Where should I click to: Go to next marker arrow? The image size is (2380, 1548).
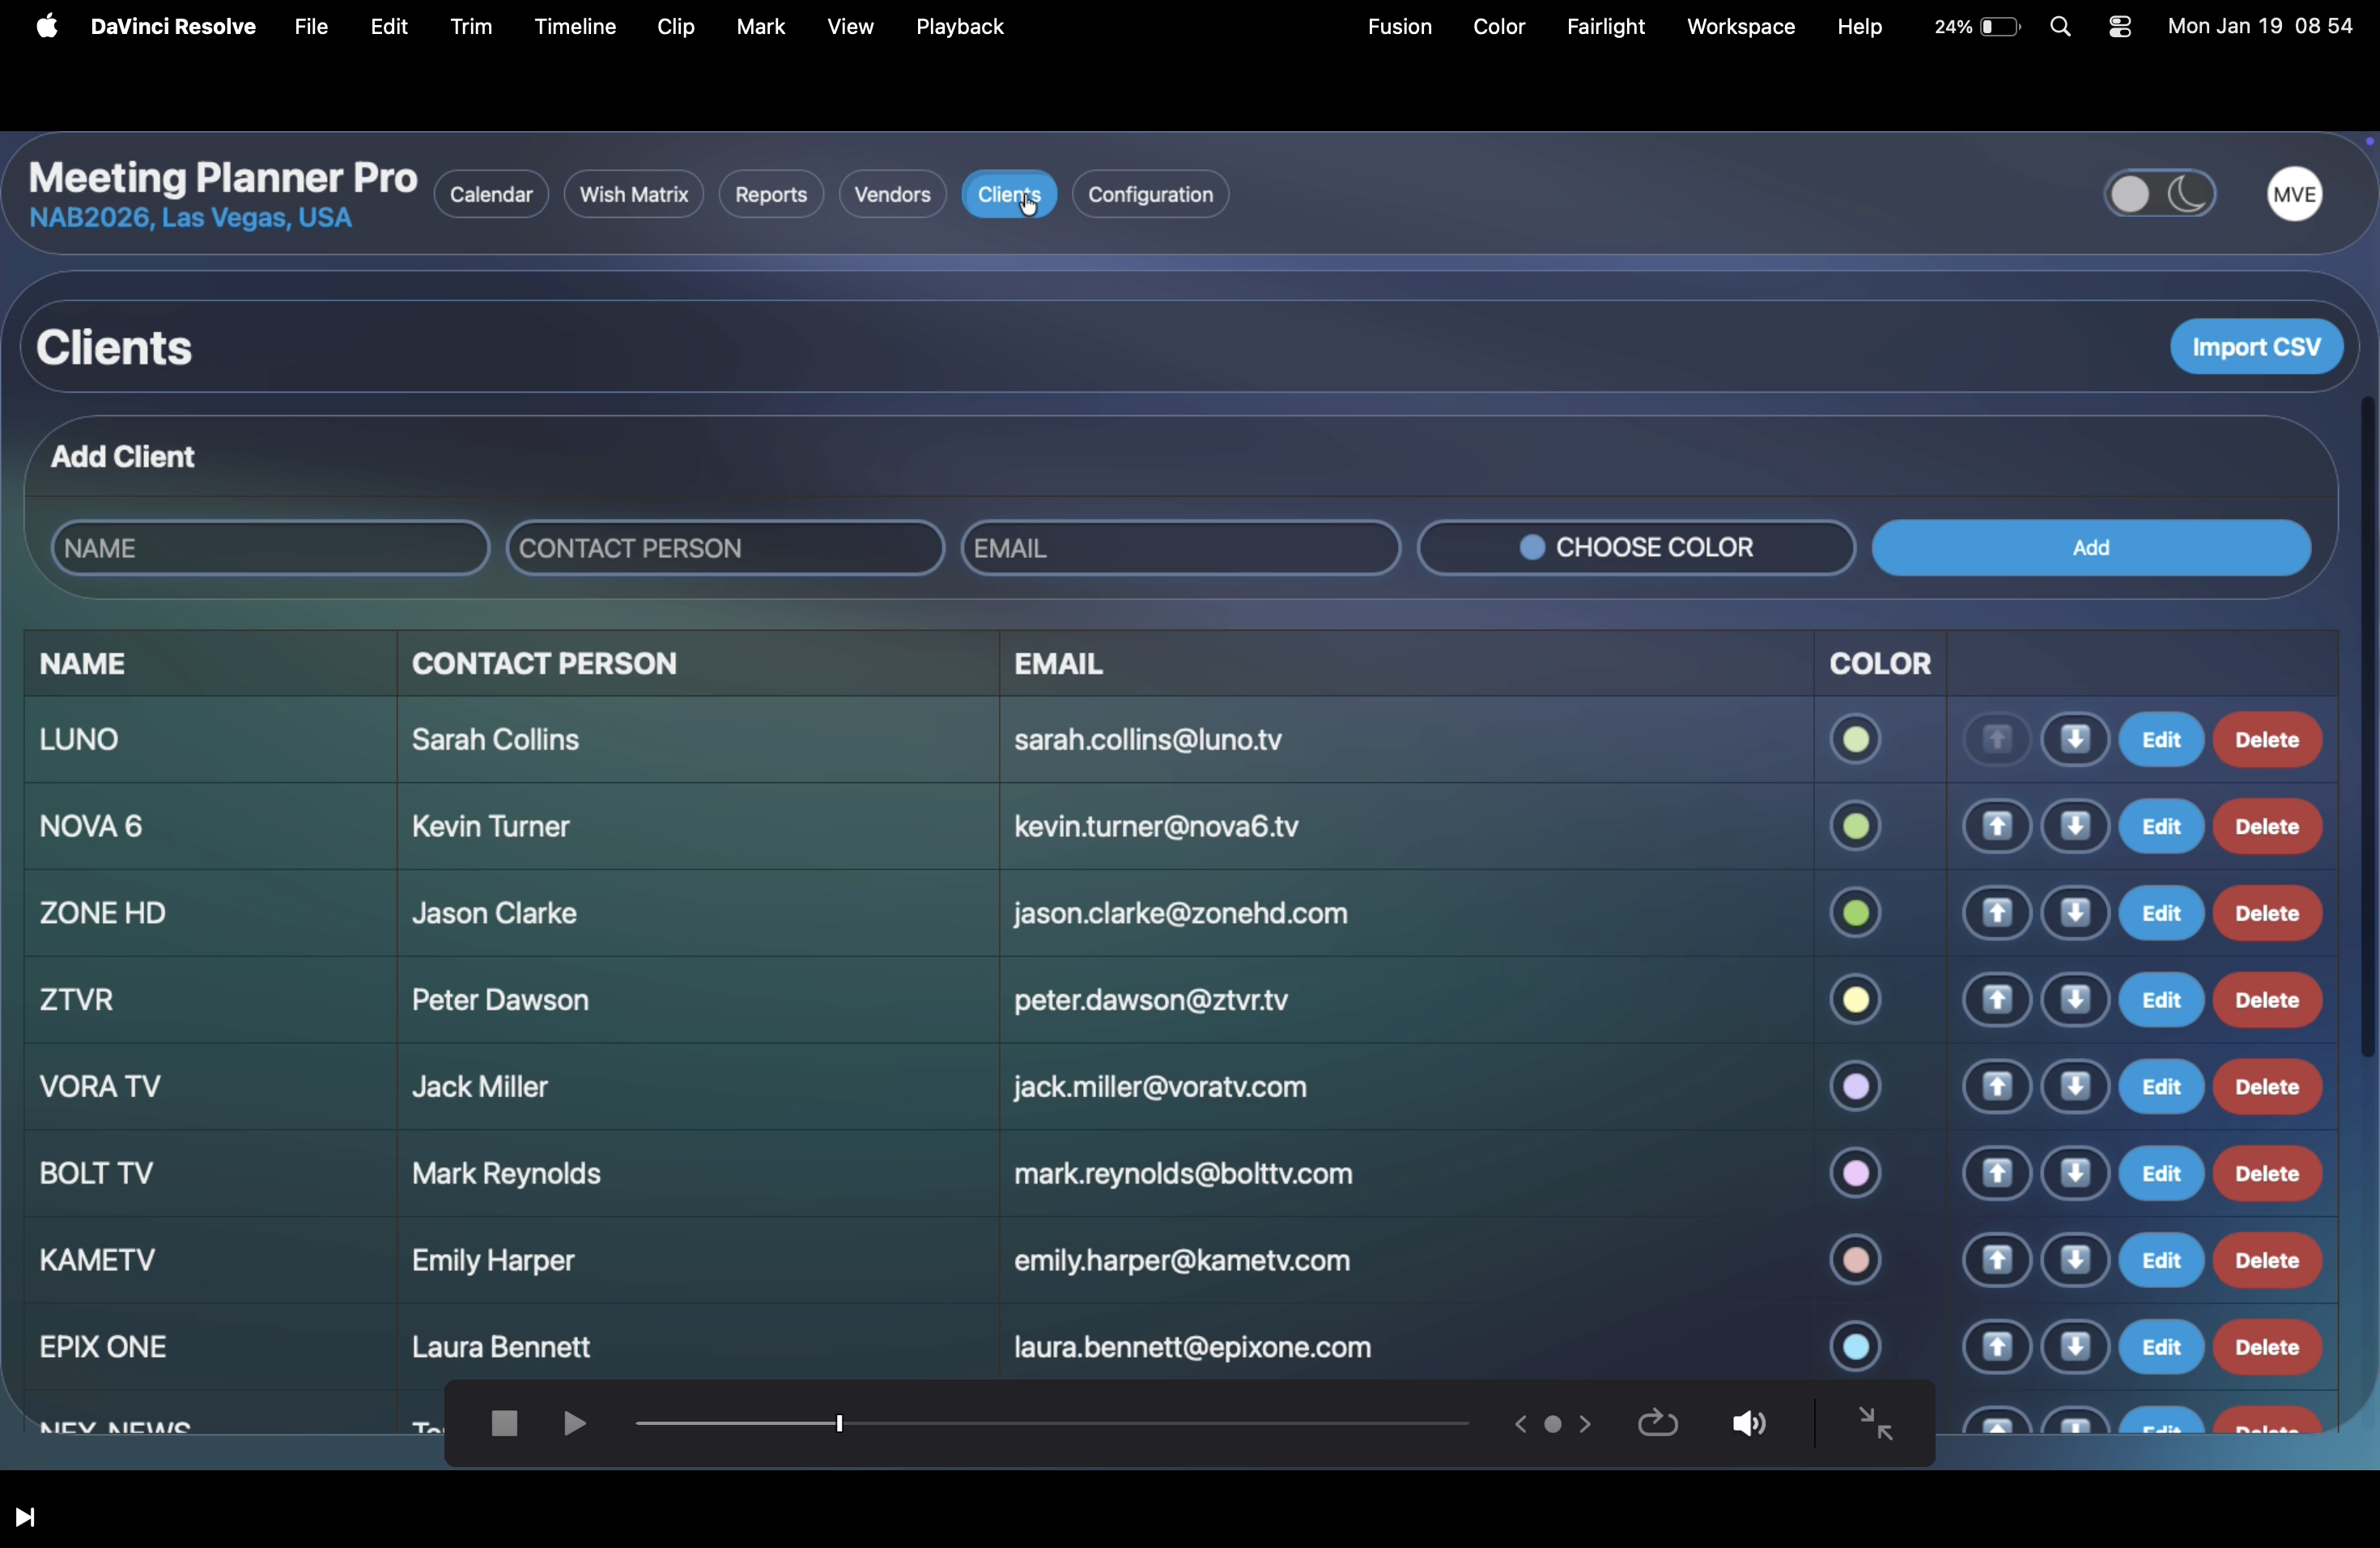click(1586, 1424)
